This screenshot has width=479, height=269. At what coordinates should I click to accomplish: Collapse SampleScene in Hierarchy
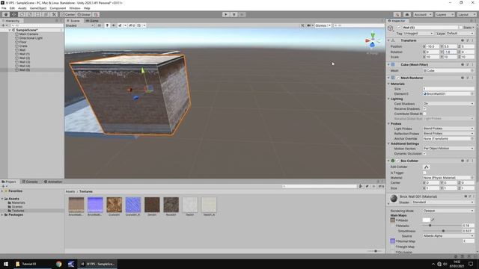tap(10, 30)
